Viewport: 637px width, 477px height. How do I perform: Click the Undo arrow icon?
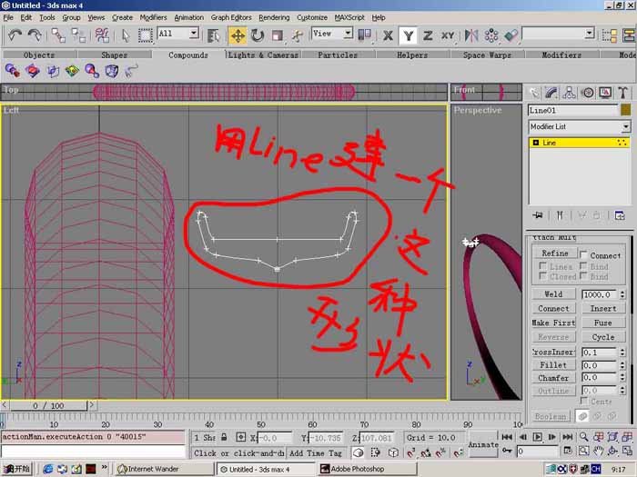15,35
